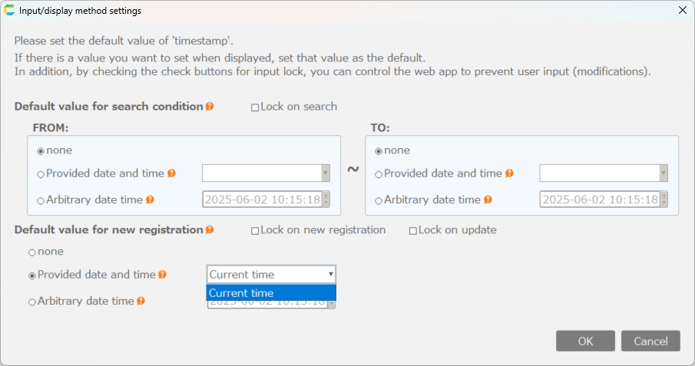Tick the Lock on update checkbox
Screen dimensions: 695x366
[x=412, y=231]
